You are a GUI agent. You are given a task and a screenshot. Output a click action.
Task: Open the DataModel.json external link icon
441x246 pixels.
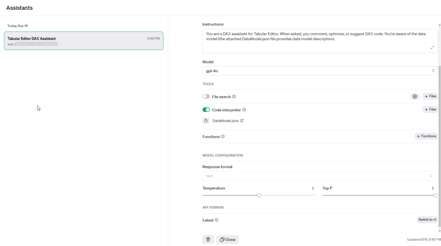coord(242,121)
